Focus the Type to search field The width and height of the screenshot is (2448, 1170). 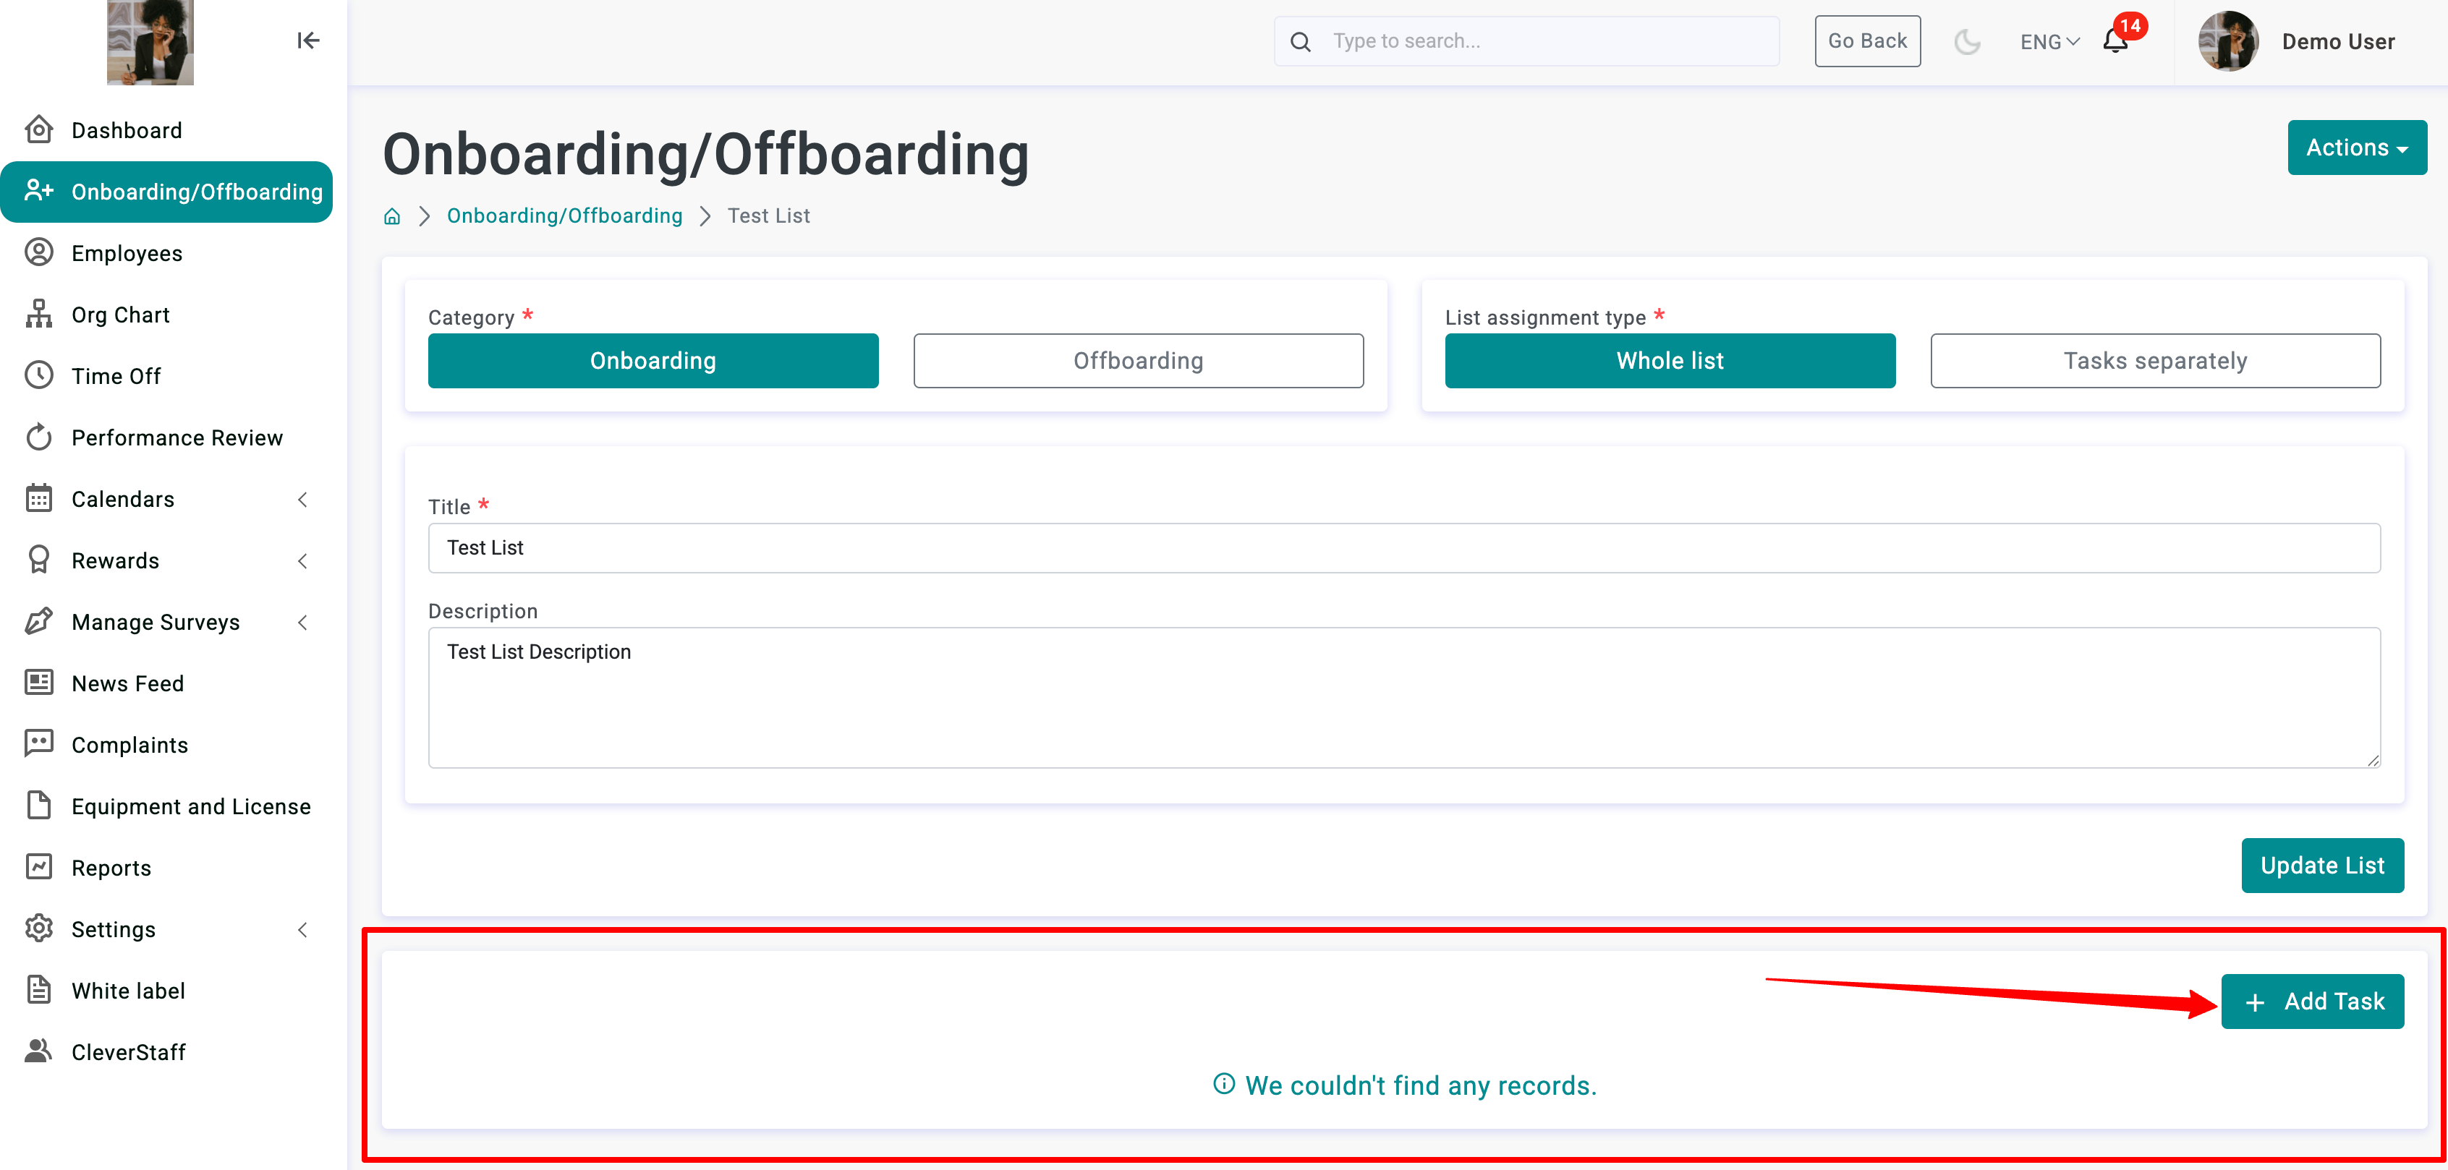click(x=1526, y=40)
